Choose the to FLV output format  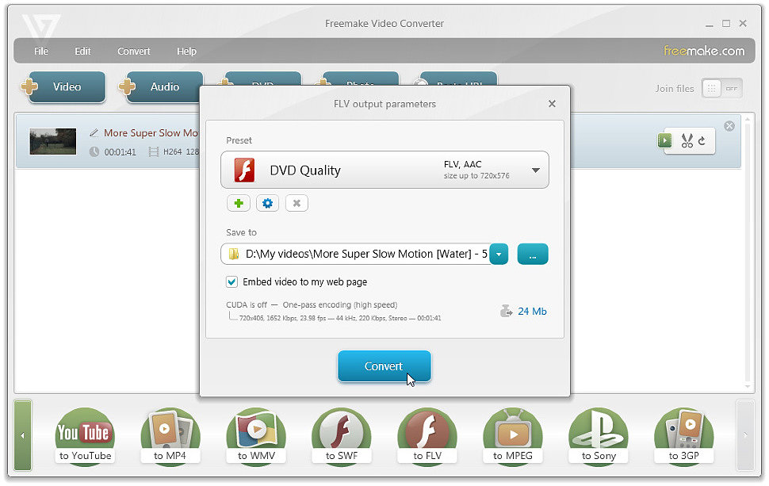coord(427,435)
